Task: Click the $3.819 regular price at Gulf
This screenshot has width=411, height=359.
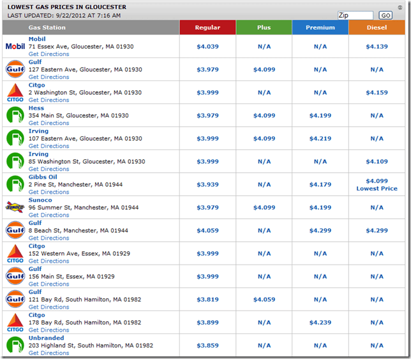Action: click(207, 299)
